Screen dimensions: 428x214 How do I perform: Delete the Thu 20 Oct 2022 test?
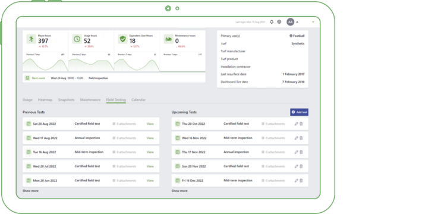click(301, 124)
